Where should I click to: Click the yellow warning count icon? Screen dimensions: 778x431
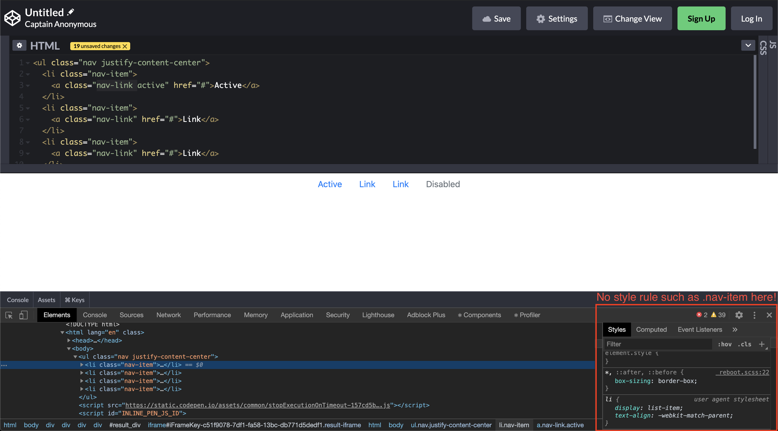point(714,315)
